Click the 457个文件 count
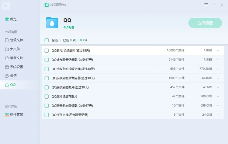The width and height of the screenshot is (228, 144). (177, 87)
